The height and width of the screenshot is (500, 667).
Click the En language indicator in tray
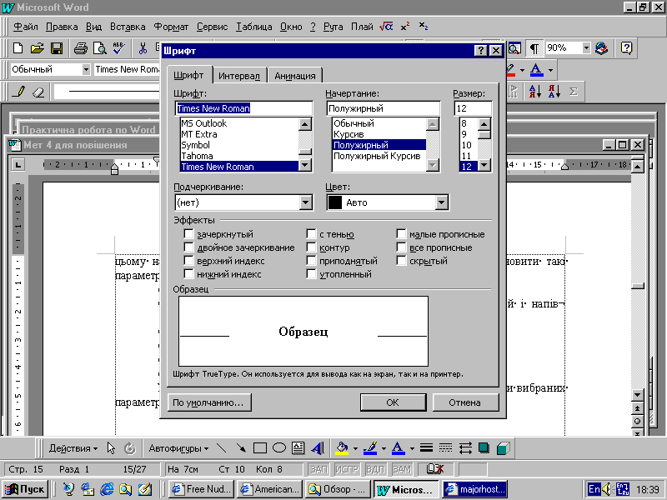tap(594, 489)
